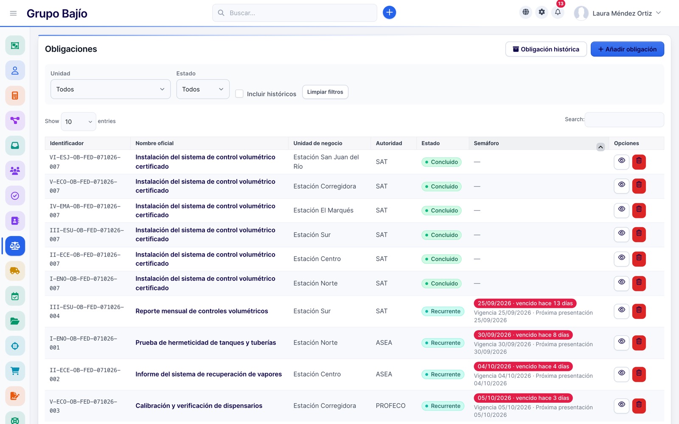Click the Limpiar filtros button
This screenshot has width=679, height=424.
[x=325, y=92]
